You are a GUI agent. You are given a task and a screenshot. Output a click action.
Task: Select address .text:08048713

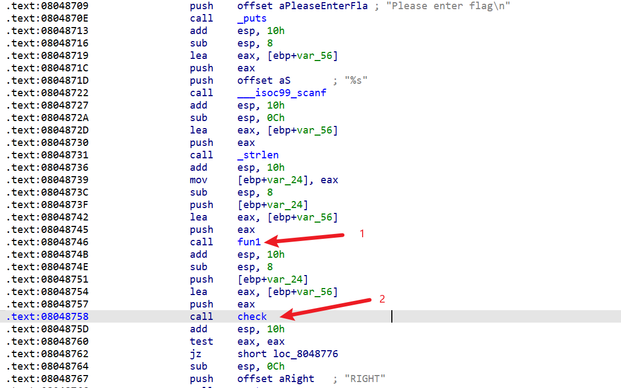point(47,30)
